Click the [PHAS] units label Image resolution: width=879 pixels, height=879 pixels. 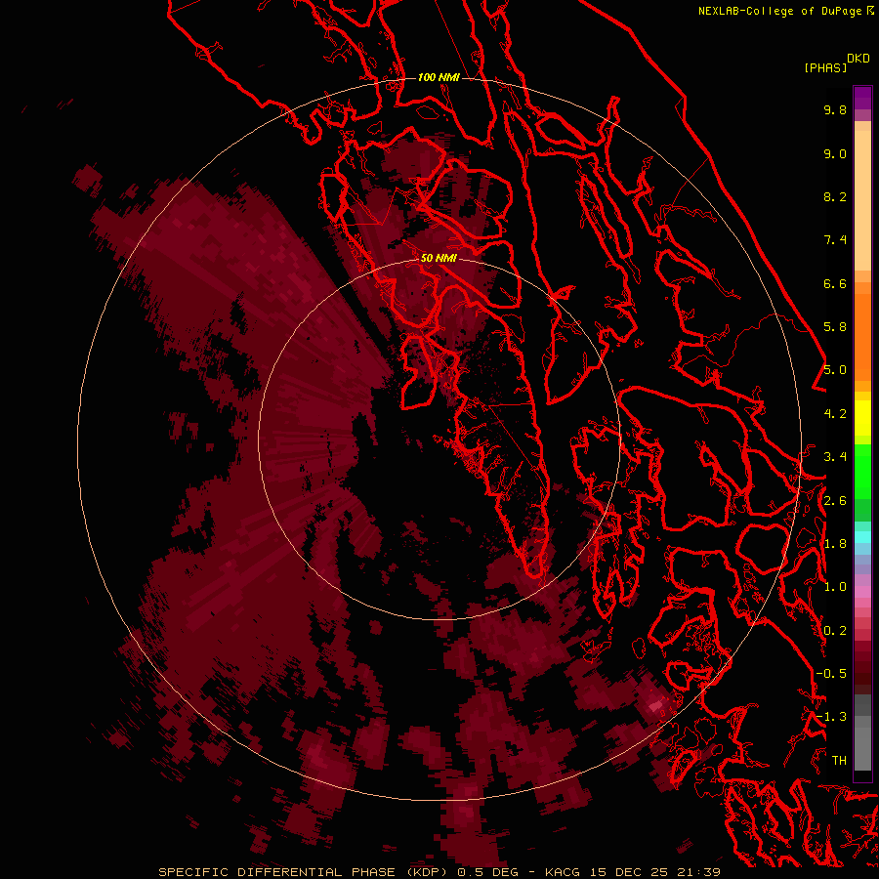pyautogui.click(x=825, y=67)
